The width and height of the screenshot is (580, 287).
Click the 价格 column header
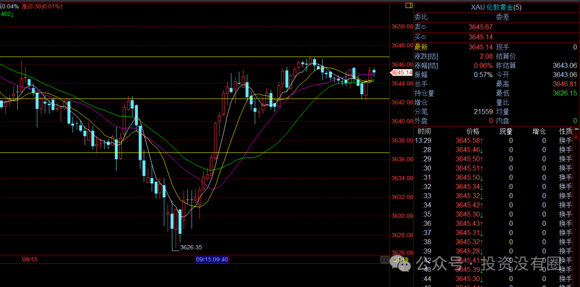click(x=473, y=131)
